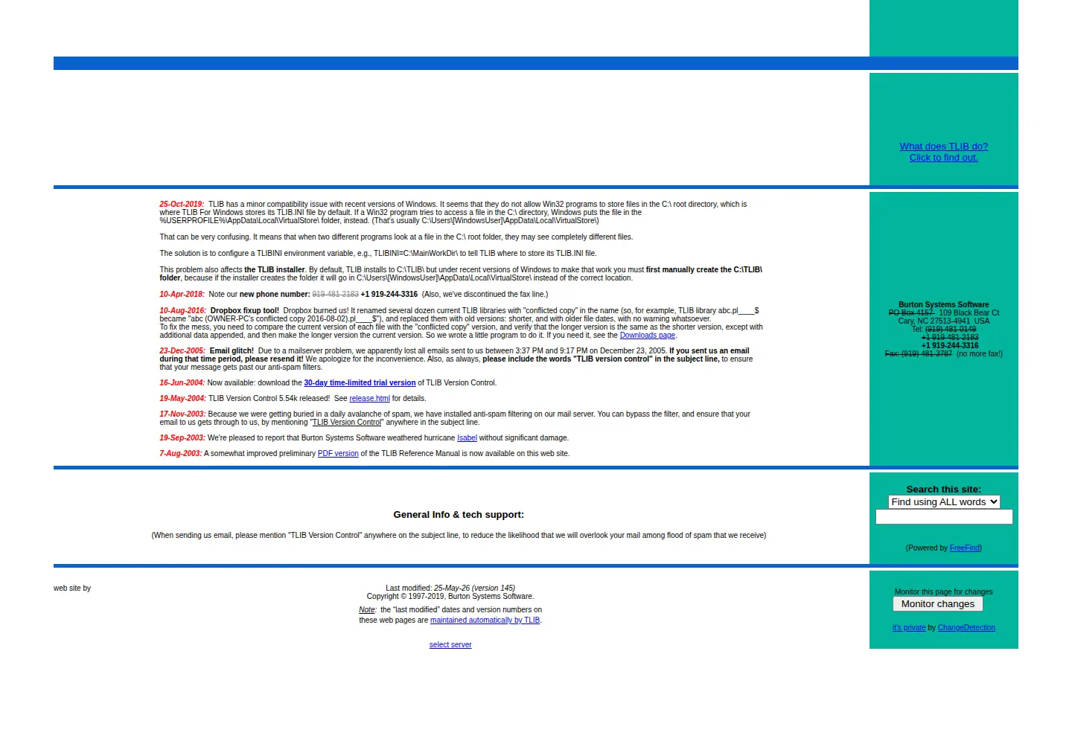Image resolution: width=1072 pixels, height=744 pixels.
Task: Download the 30-day time-limited trial version
Action: click(x=360, y=383)
